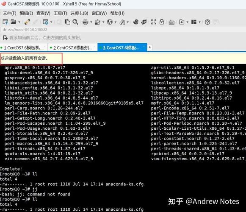Click the Xshell swirl script icon
Image resolution: width=246 pixels, height=212 pixels.
pos(136,22)
